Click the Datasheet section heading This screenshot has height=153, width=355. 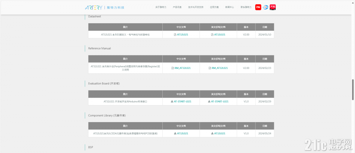click(95, 16)
